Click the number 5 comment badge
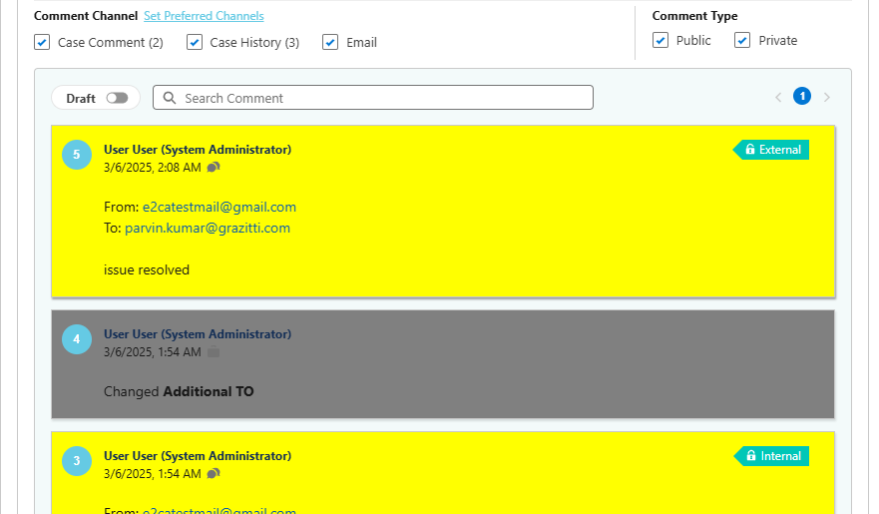This screenshot has height=514, width=879. (x=77, y=155)
